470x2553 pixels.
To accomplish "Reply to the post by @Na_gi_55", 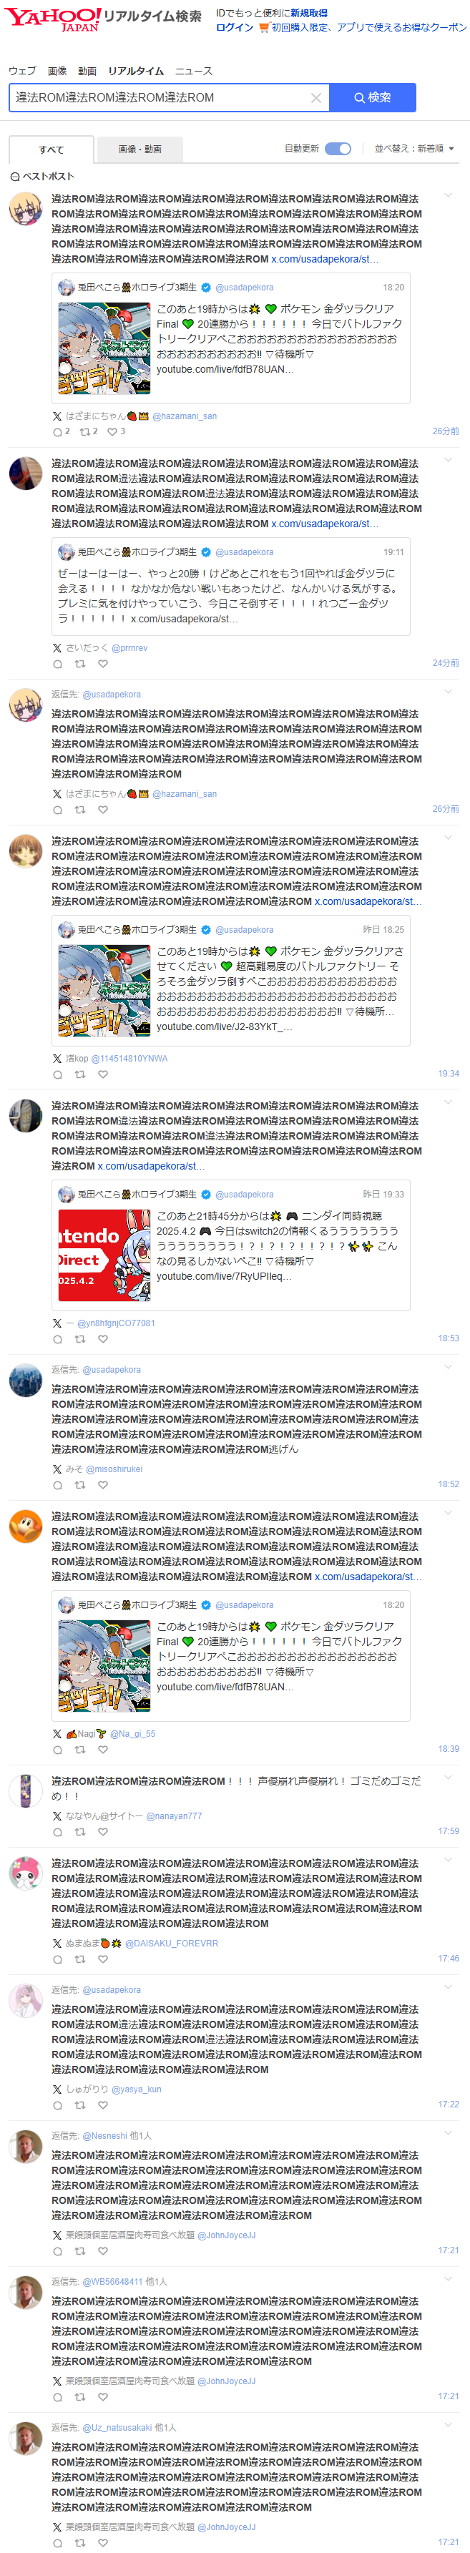I will click(x=57, y=1749).
